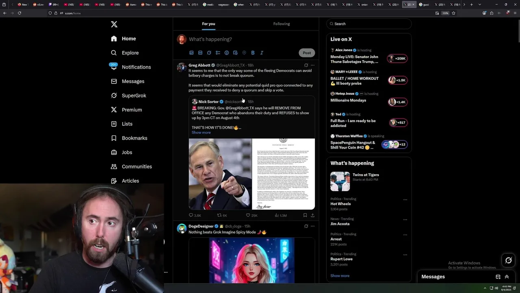The image size is (520, 293).
Task: Open more options for Rupert Lowe trend
Action: click(x=405, y=255)
